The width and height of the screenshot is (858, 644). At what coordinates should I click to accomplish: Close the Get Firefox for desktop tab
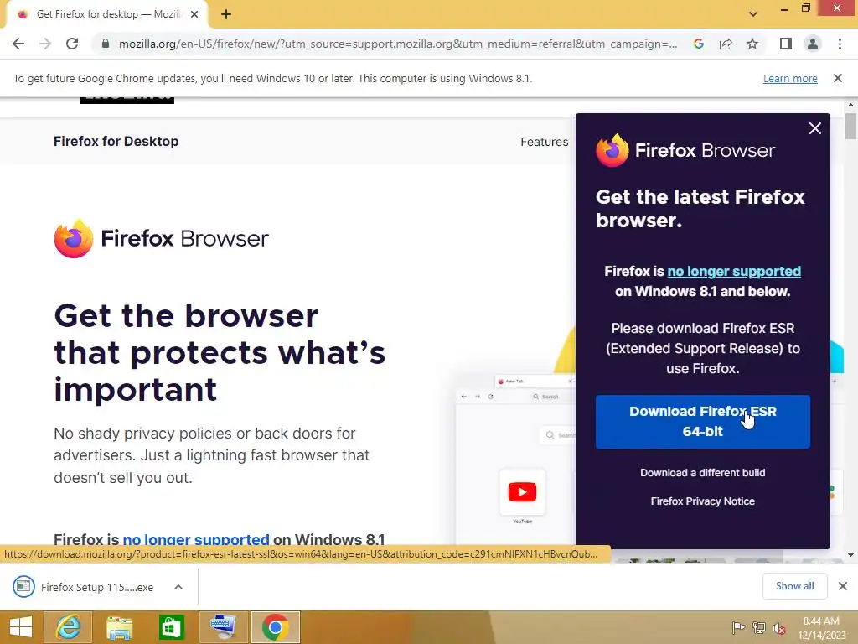194,14
